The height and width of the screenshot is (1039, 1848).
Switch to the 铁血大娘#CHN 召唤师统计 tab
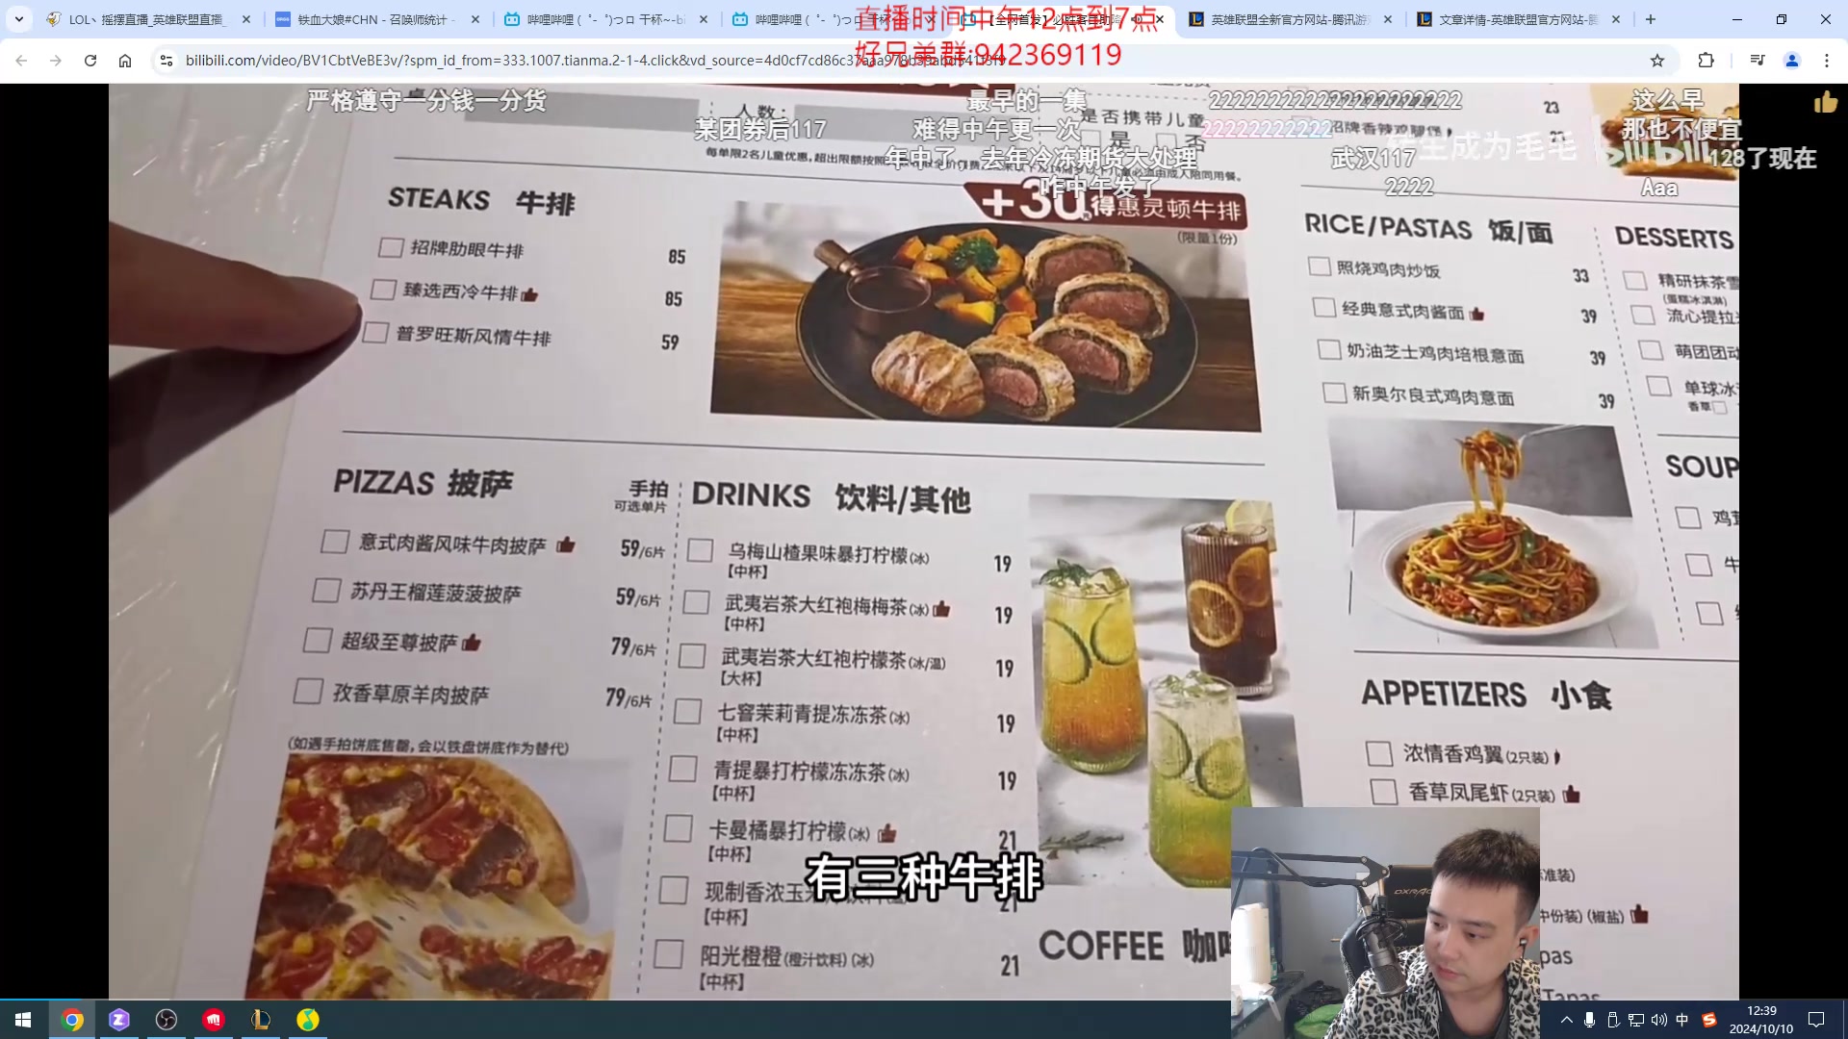pos(375,19)
